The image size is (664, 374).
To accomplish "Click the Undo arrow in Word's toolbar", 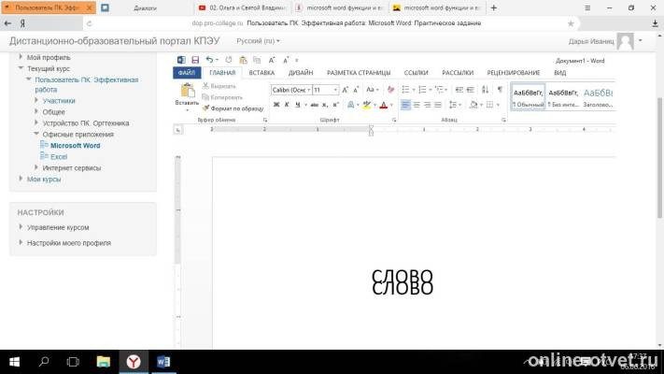I will 209,60.
